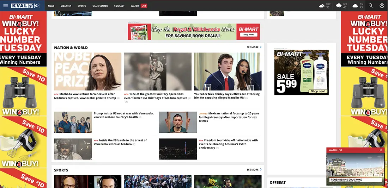Click the Nation & World section heading
Image resolution: width=388 pixels, height=188 pixels.
pyautogui.click(x=71, y=48)
